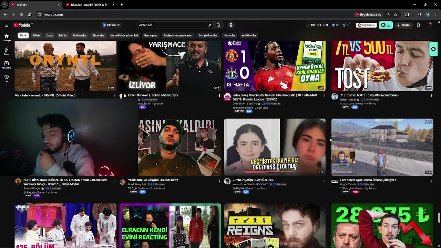The width and height of the screenshot is (441, 248).
Task: Select the Rap yapma chip
Action: [x=151, y=35]
